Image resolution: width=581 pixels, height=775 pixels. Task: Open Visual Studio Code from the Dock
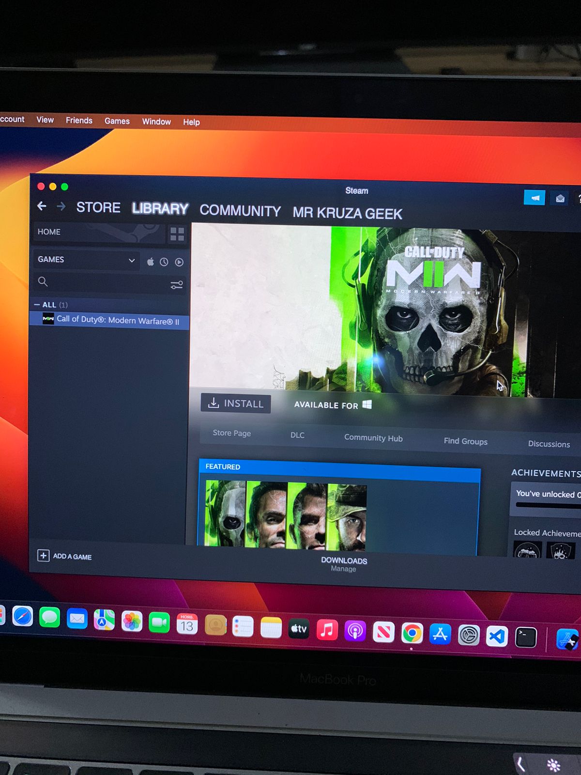click(x=497, y=636)
